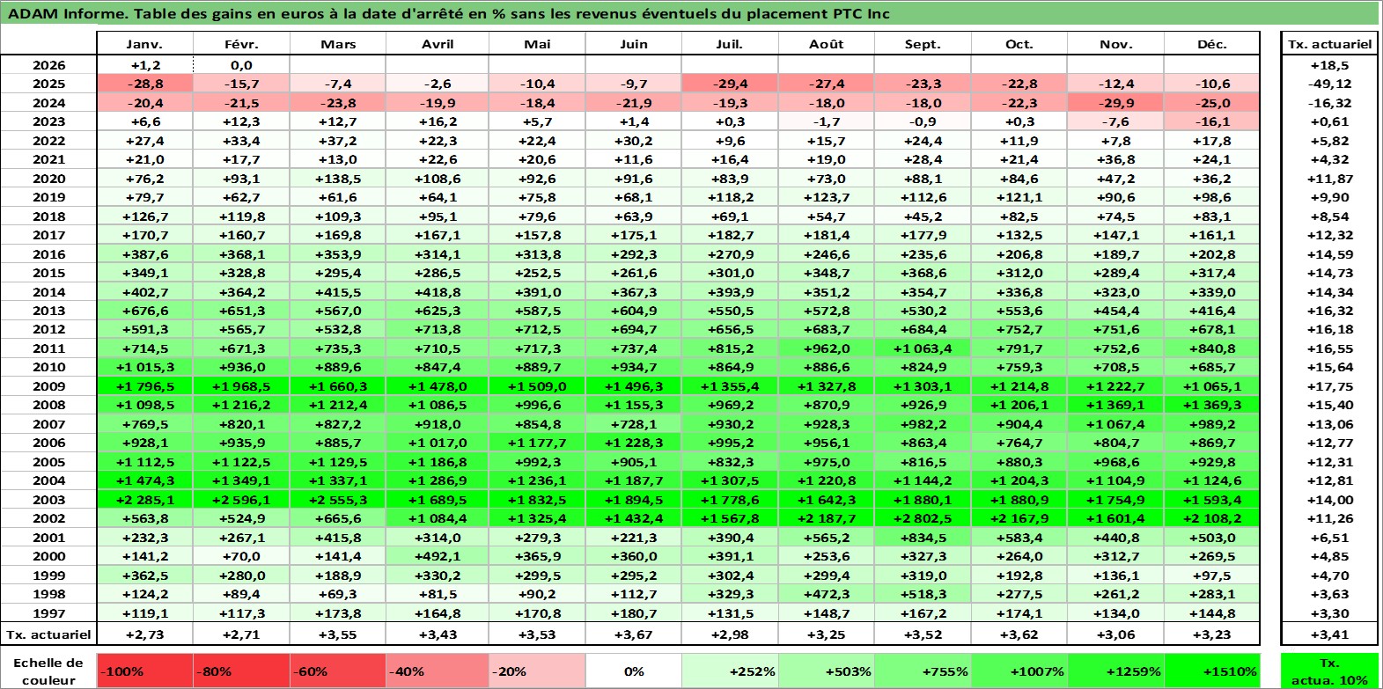This screenshot has height=689, width=1383.
Task: Pick the +755% green scale swatch
Action: click(923, 671)
